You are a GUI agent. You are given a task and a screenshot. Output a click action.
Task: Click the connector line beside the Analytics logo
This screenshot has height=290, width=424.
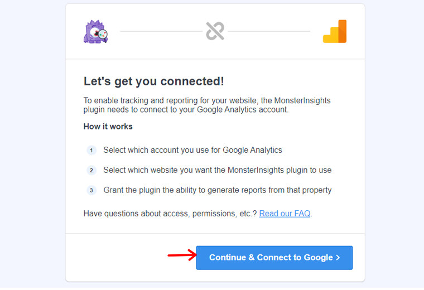point(269,31)
